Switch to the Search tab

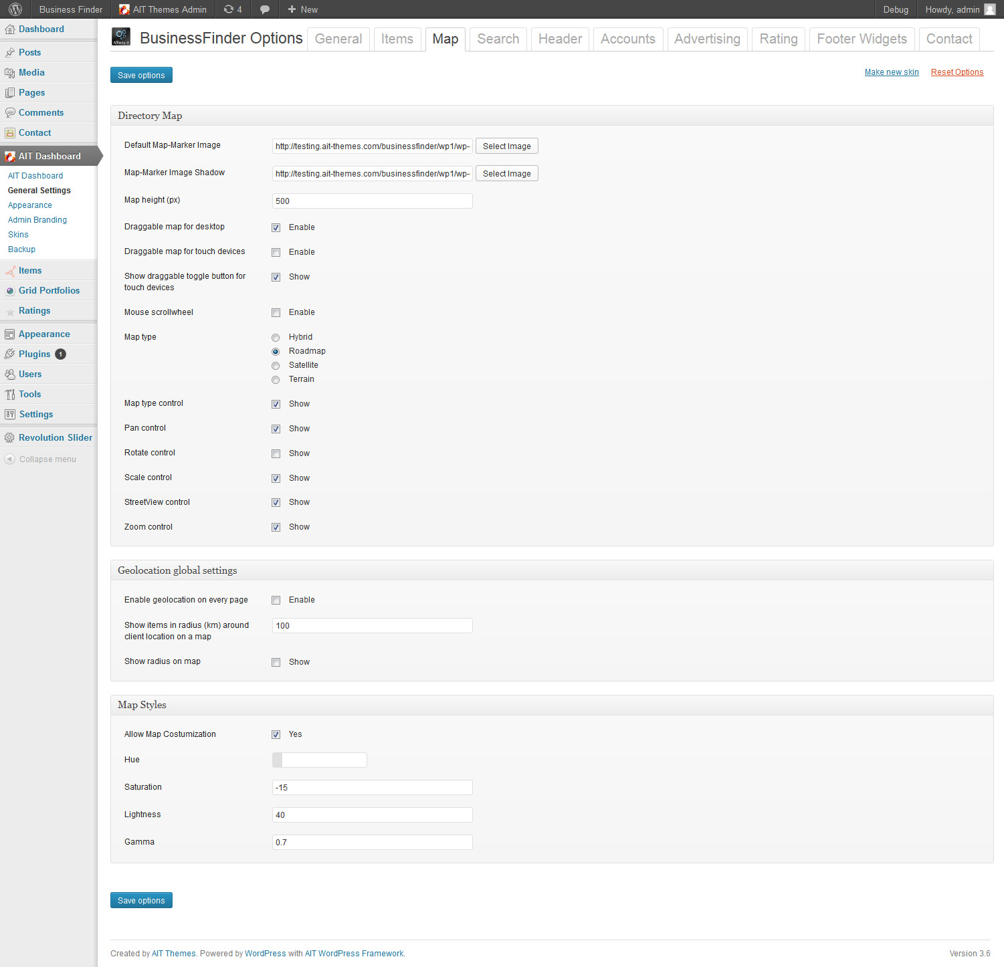point(498,39)
